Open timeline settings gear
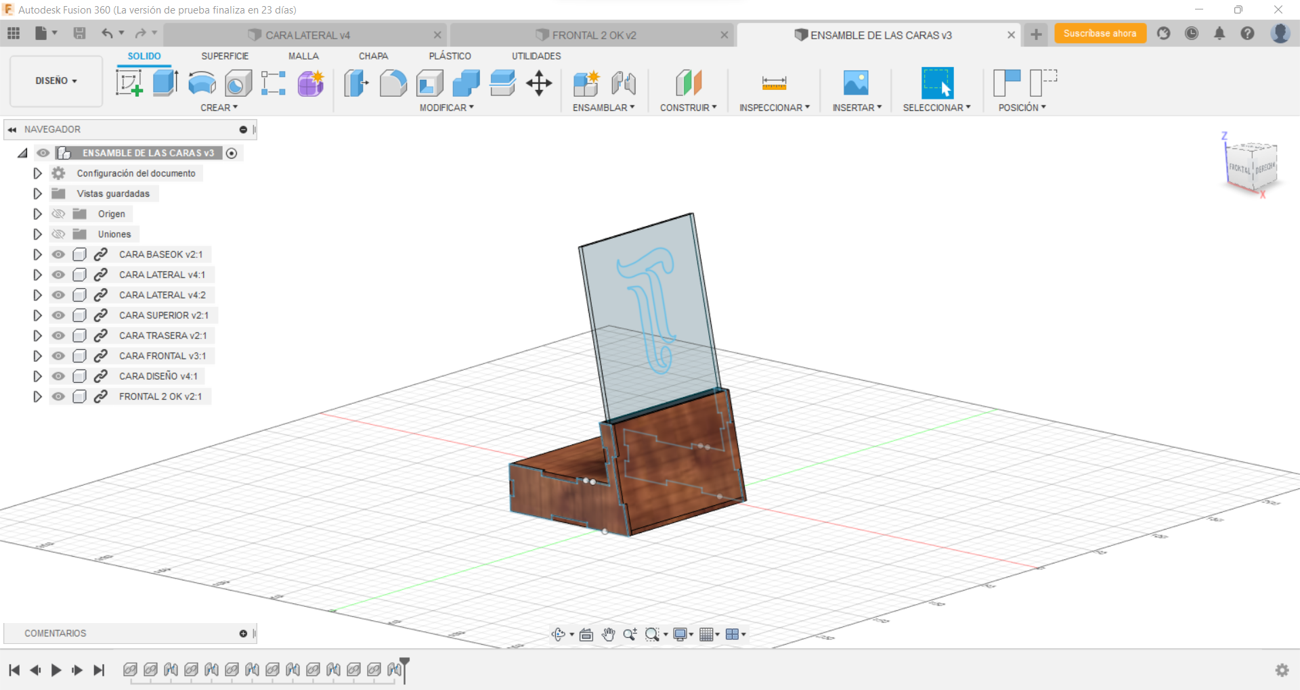This screenshot has width=1300, height=690. pyautogui.click(x=1282, y=670)
